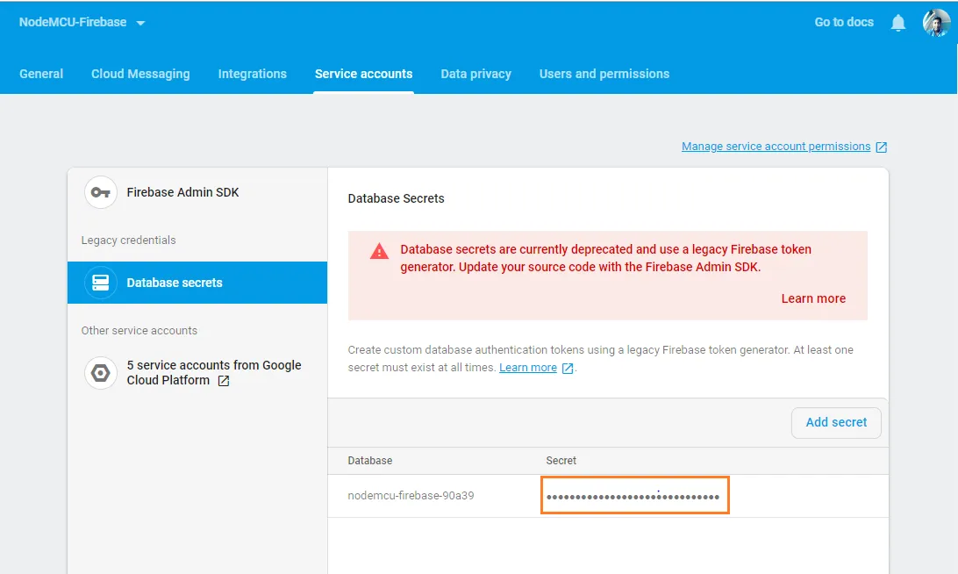Click Learn more in the deprecation warning

(x=812, y=298)
